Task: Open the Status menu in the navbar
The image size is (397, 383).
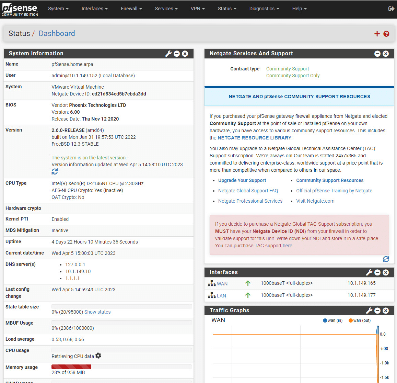Action: click(x=227, y=9)
